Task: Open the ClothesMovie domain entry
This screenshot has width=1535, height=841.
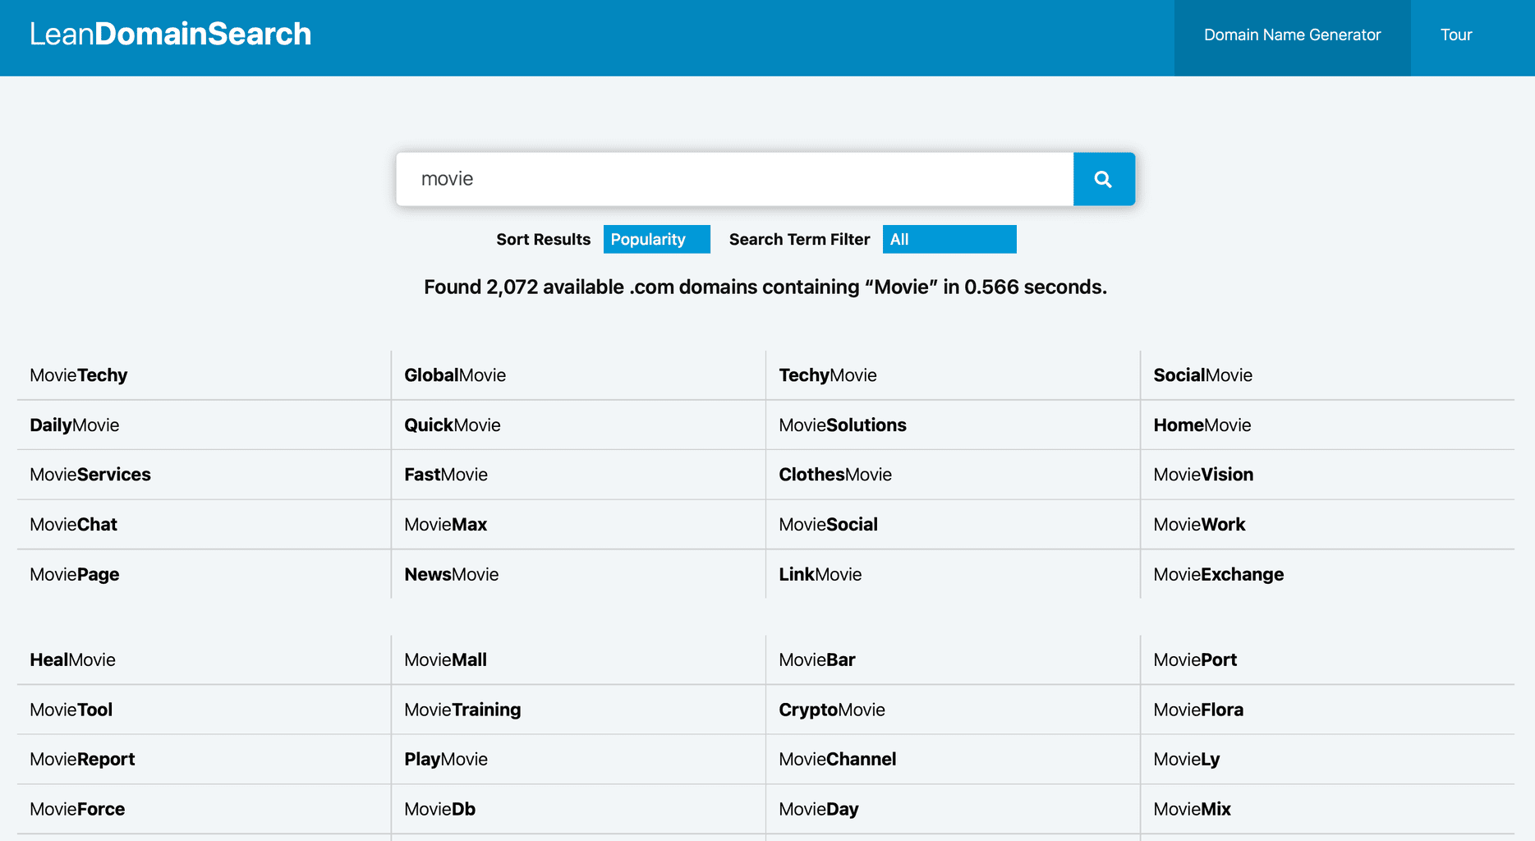Action: pyautogui.click(x=835, y=475)
